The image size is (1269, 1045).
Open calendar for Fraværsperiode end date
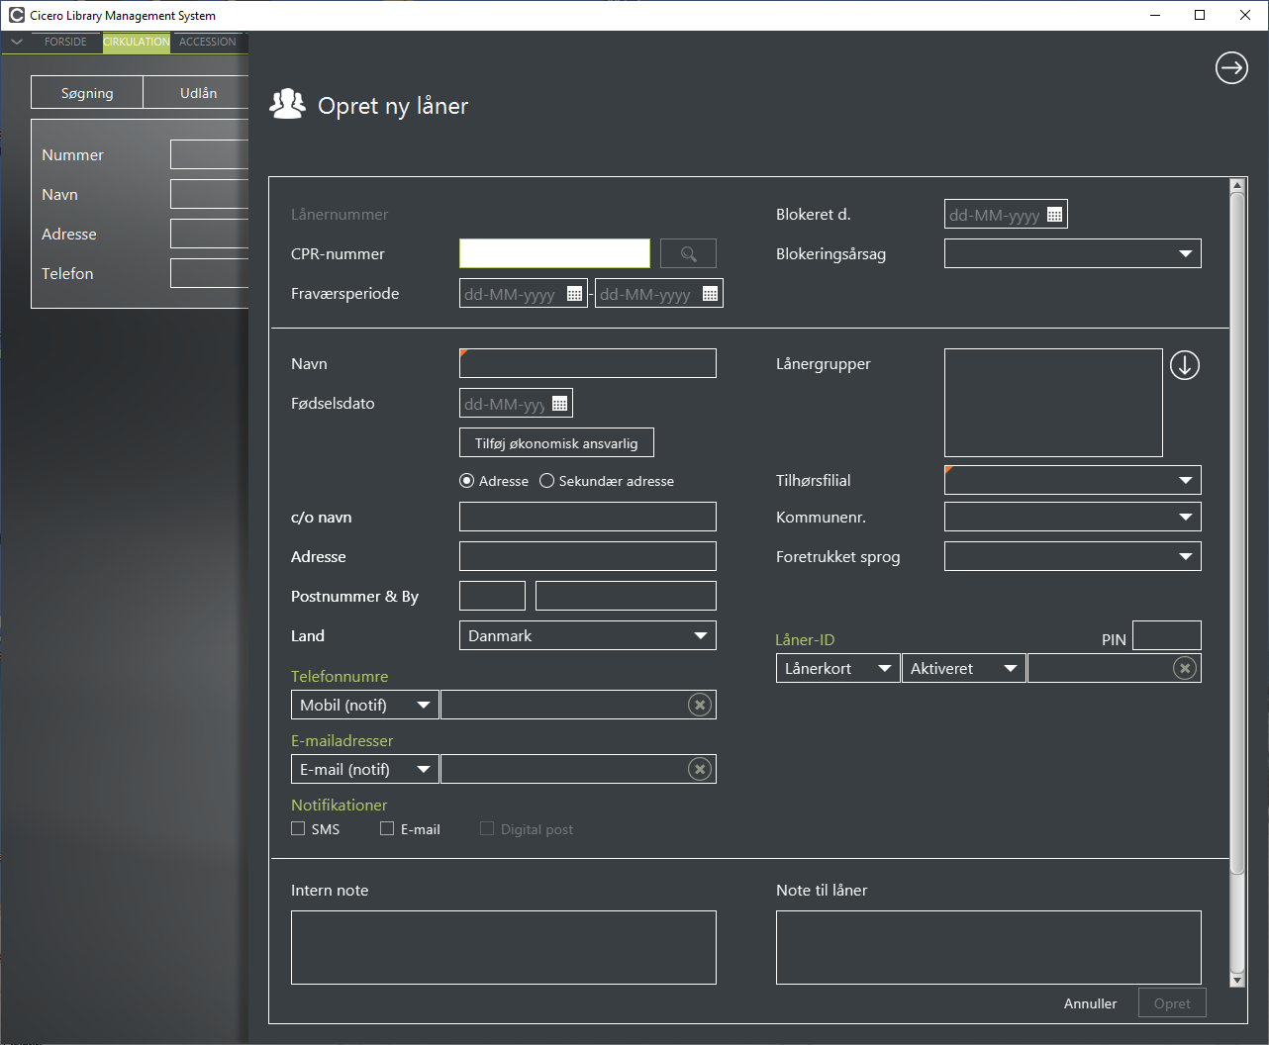tap(710, 294)
